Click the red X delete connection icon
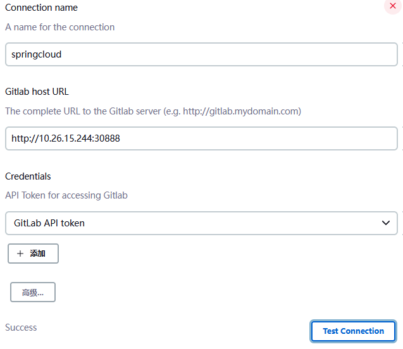This screenshot has height=349, width=403. tap(392, 6)
